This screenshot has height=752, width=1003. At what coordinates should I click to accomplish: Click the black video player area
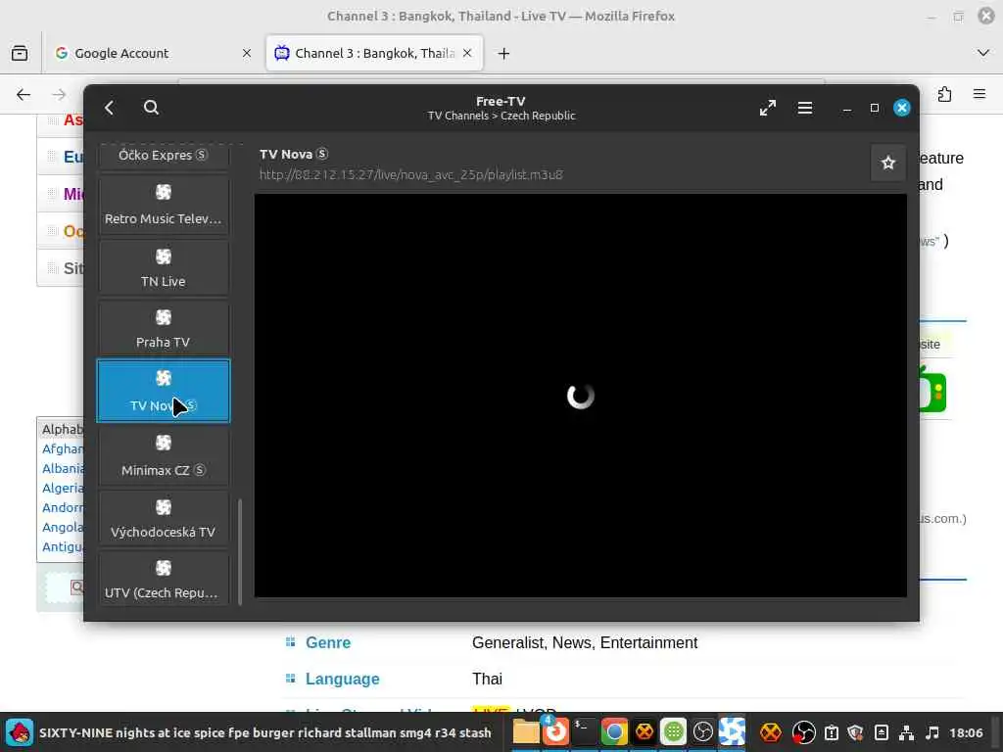580,396
